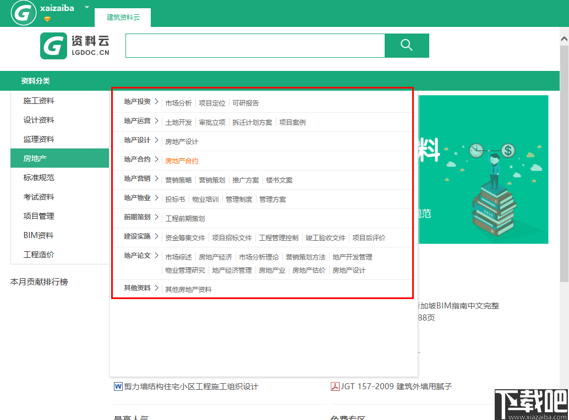
Task: Open the 工程前期策划 link
Action: [x=185, y=218]
